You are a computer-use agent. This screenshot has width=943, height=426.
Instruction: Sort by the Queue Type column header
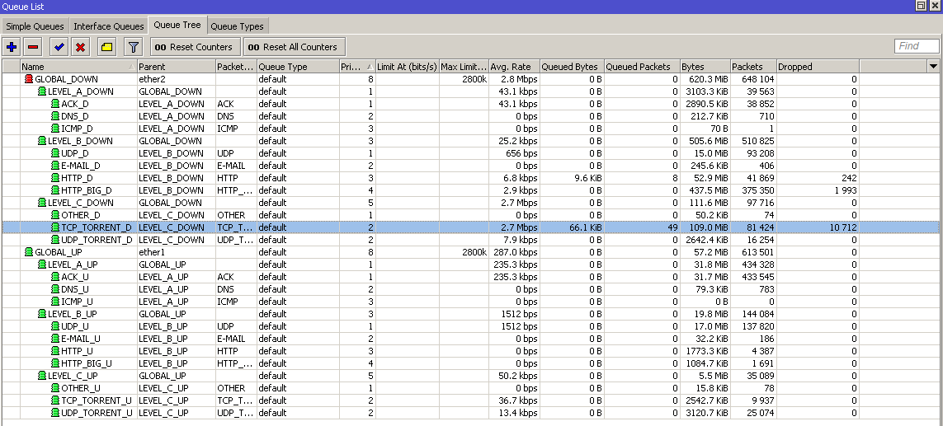click(298, 67)
